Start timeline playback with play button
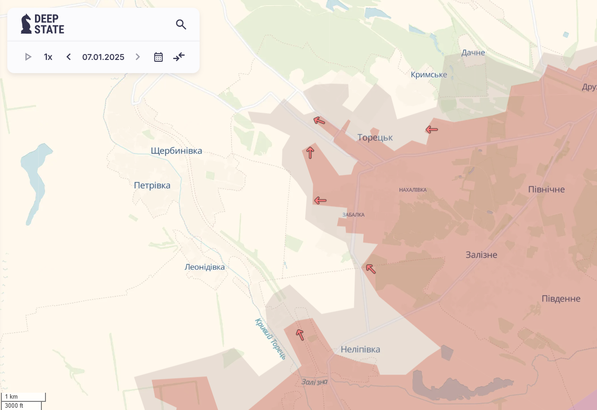This screenshot has height=410, width=597. pyautogui.click(x=28, y=57)
